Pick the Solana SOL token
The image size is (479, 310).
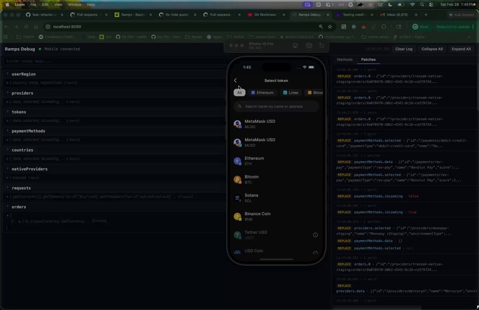pos(276,198)
